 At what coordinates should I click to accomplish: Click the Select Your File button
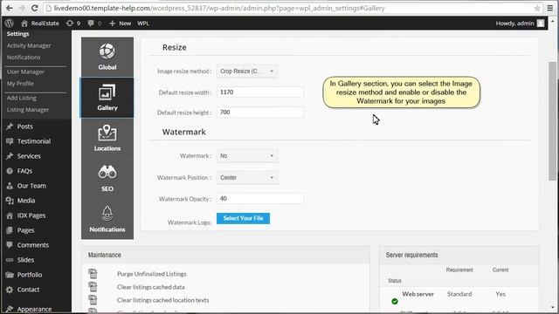[x=243, y=218]
